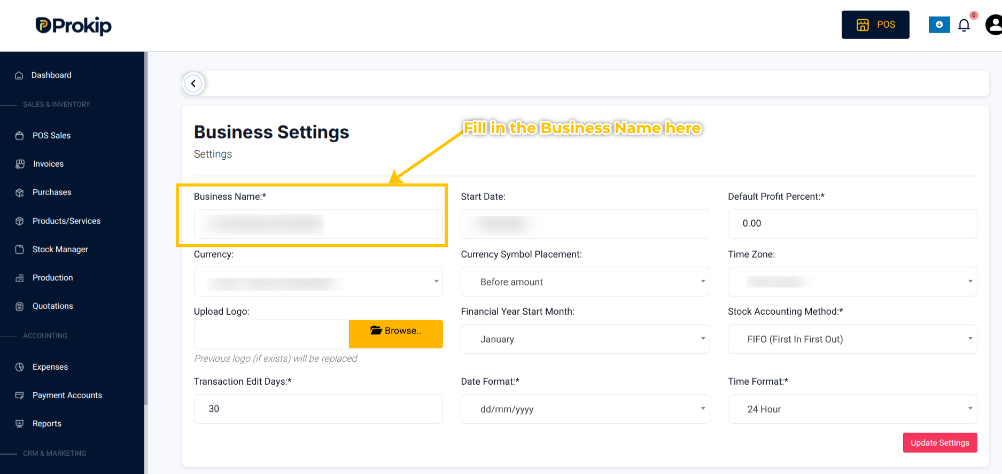The image size is (1002, 474).
Task: Click the 'Business Settings' heading
Action: click(271, 132)
